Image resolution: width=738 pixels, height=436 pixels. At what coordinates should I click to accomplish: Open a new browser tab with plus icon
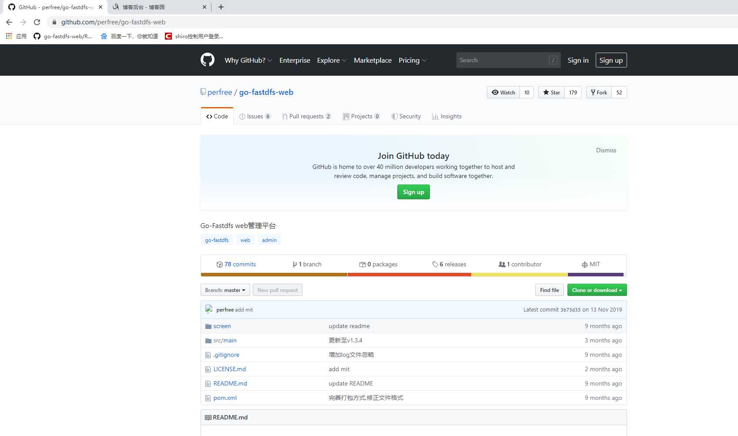pos(221,7)
